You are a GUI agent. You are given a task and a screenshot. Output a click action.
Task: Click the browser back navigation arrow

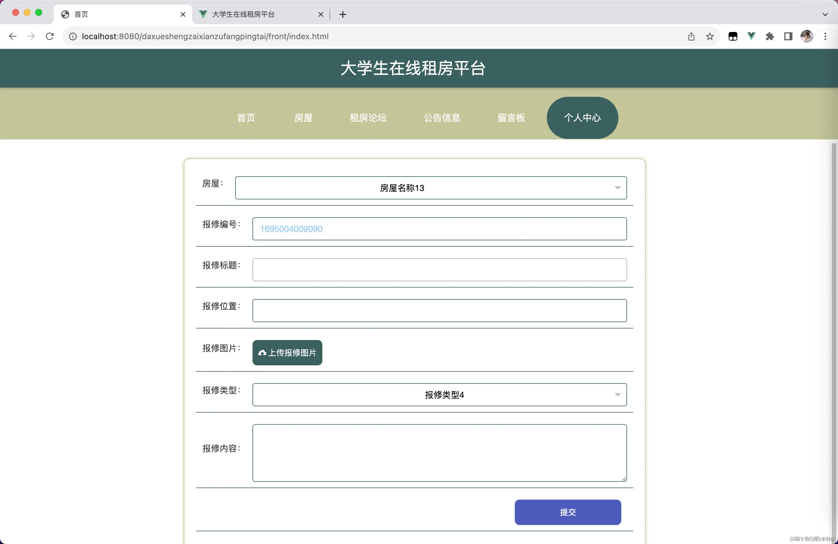[x=13, y=36]
